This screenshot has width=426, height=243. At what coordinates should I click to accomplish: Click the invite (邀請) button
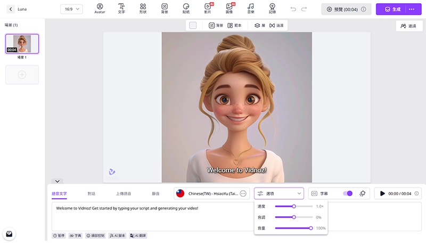409,26
